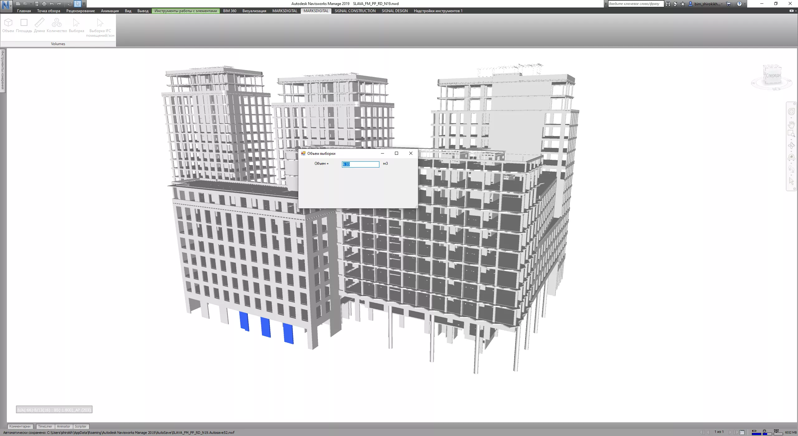The width and height of the screenshot is (798, 436).
Task: Save file with the floppy disk icon
Action: click(x=37, y=4)
